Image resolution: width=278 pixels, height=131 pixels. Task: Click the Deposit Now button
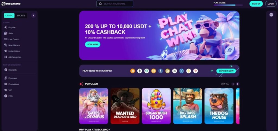coord(226,71)
